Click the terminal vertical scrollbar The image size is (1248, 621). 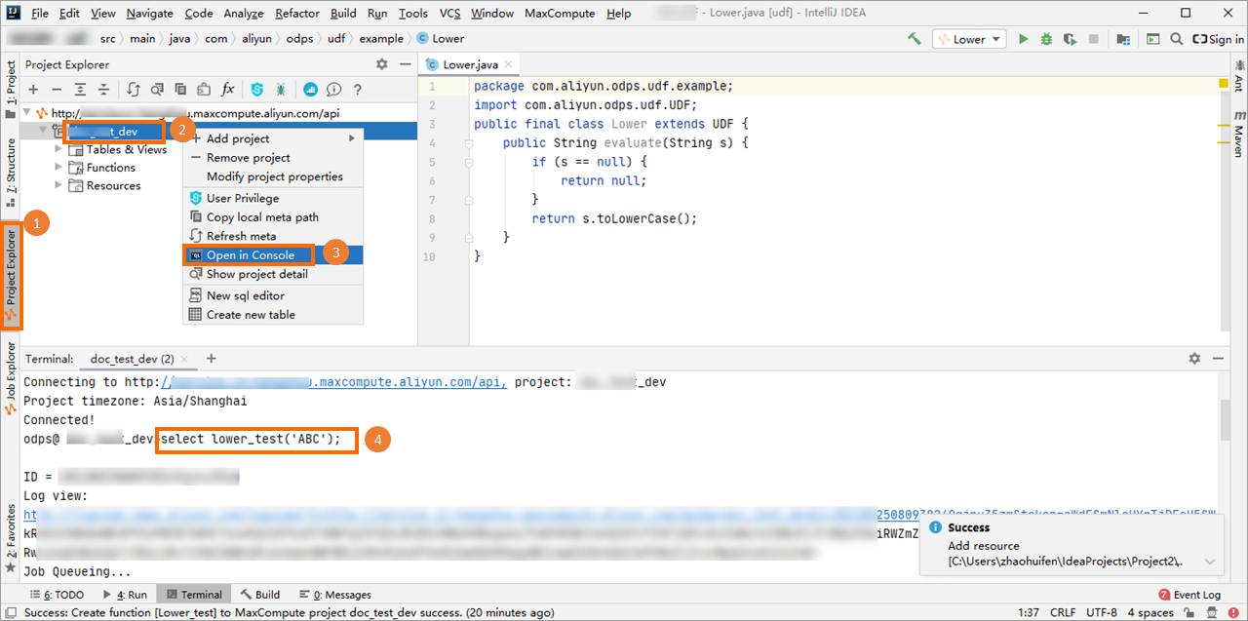pyautogui.click(x=1225, y=419)
